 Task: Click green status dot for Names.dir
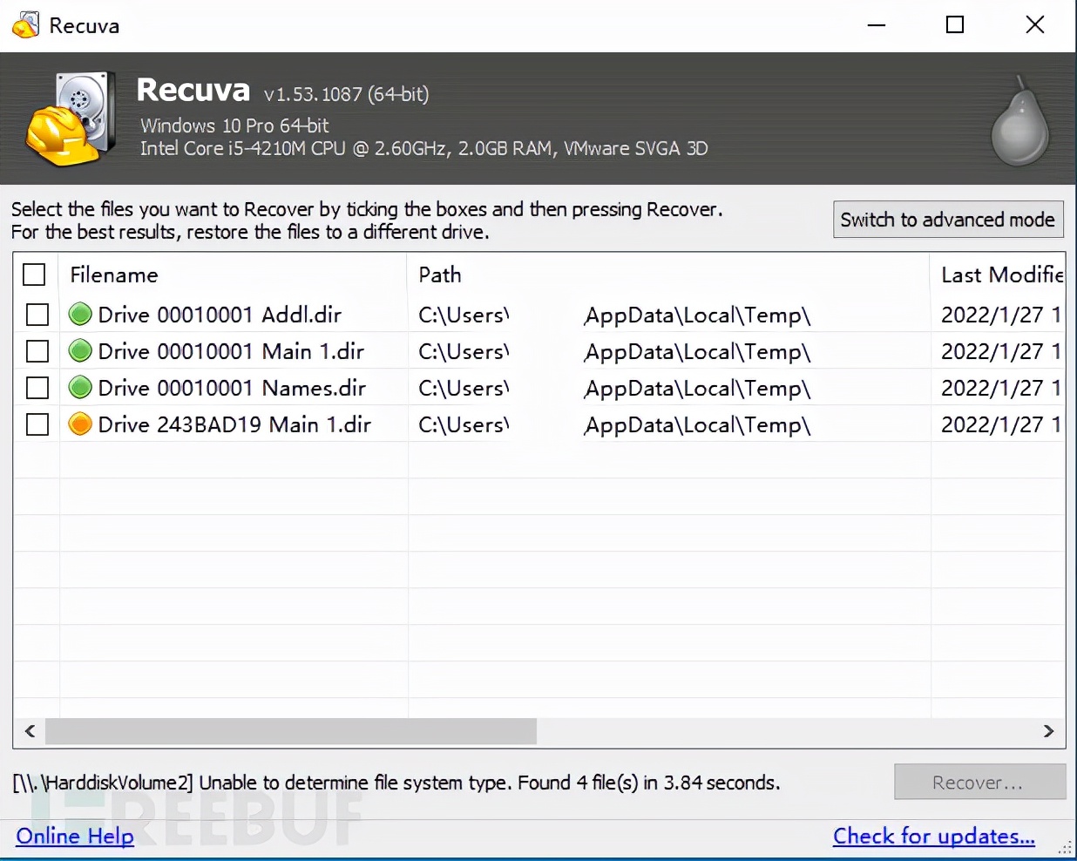pos(80,388)
